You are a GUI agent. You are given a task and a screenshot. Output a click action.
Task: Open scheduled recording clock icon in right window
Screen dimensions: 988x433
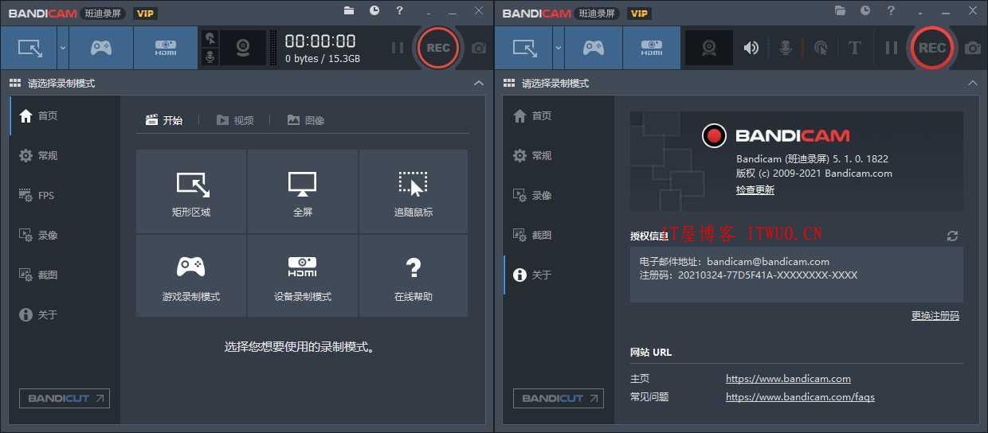point(865,10)
